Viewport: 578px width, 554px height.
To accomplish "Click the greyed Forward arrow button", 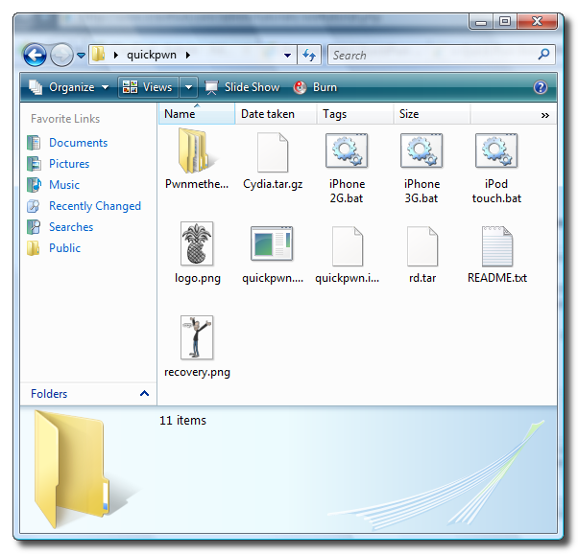I will 61,56.
